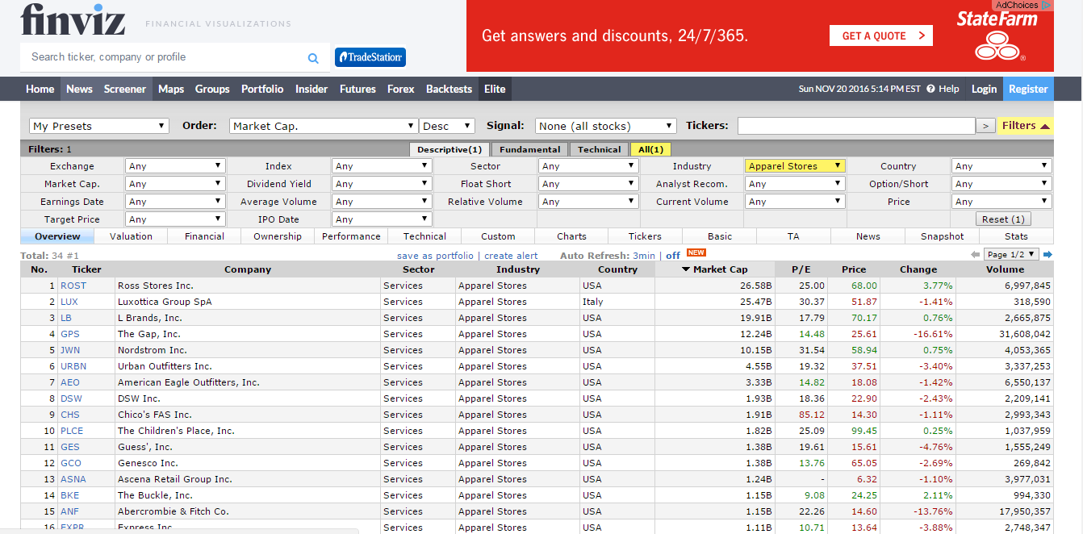
Task: Open the Industry dropdown showing Apparel Stores
Action: [794, 166]
